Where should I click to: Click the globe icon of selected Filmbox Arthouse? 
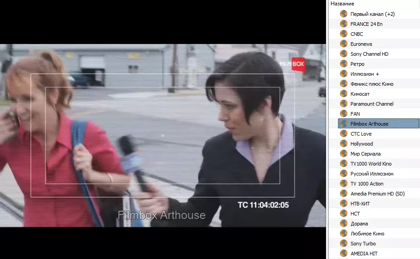coord(344,124)
